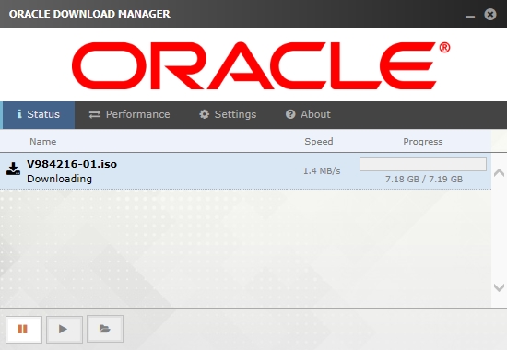The image size is (507, 350).
Task: Select the V984216-01.iso download row
Action: coord(245,171)
